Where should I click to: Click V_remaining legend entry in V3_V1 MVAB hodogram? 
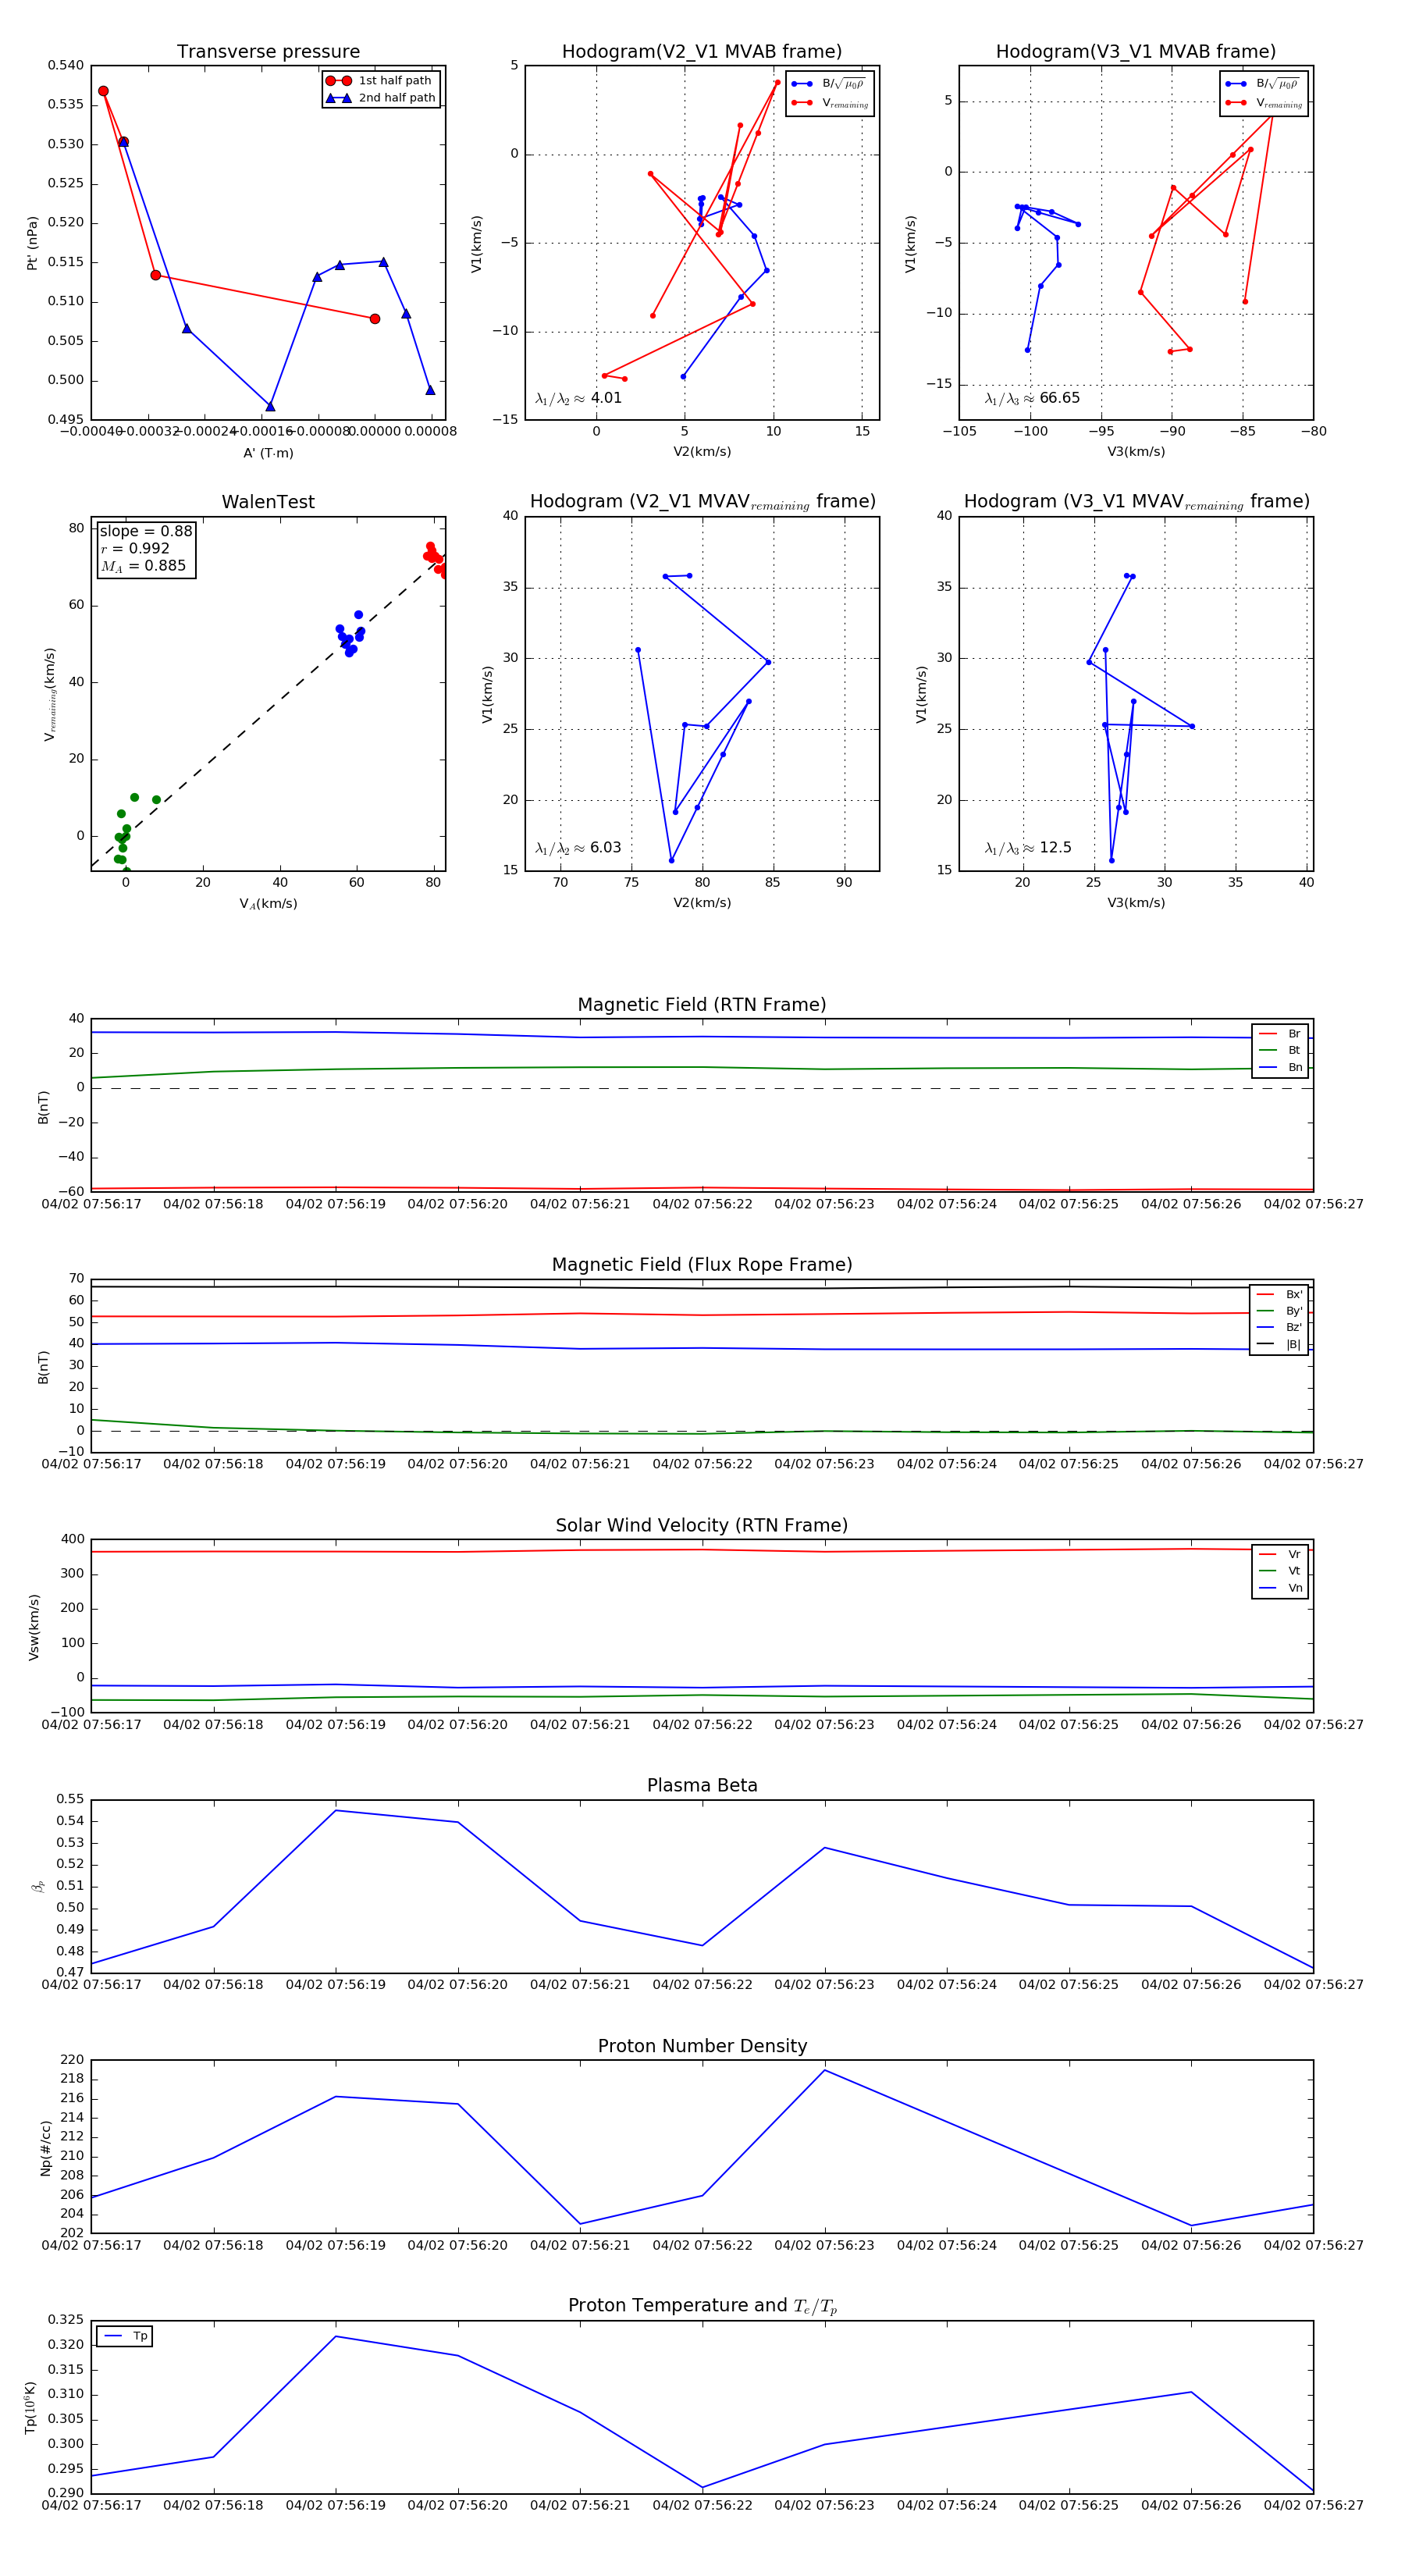point(1264,103)
